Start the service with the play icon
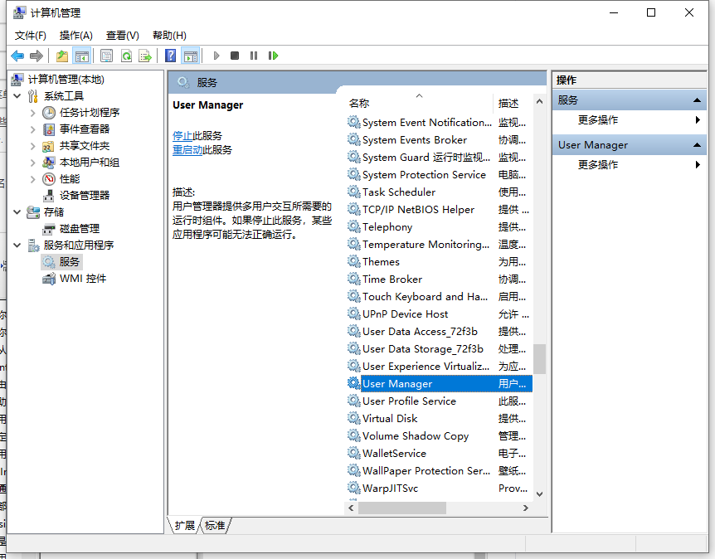 (216, 55)
